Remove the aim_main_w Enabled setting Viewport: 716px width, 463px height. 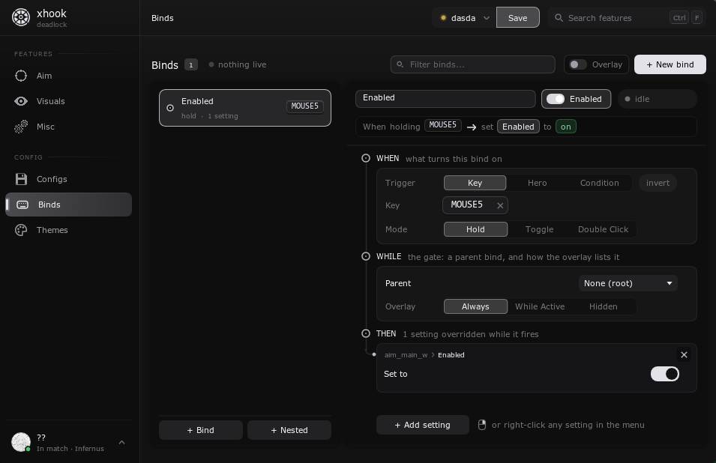pyautogui.click(x=684, y=355)
